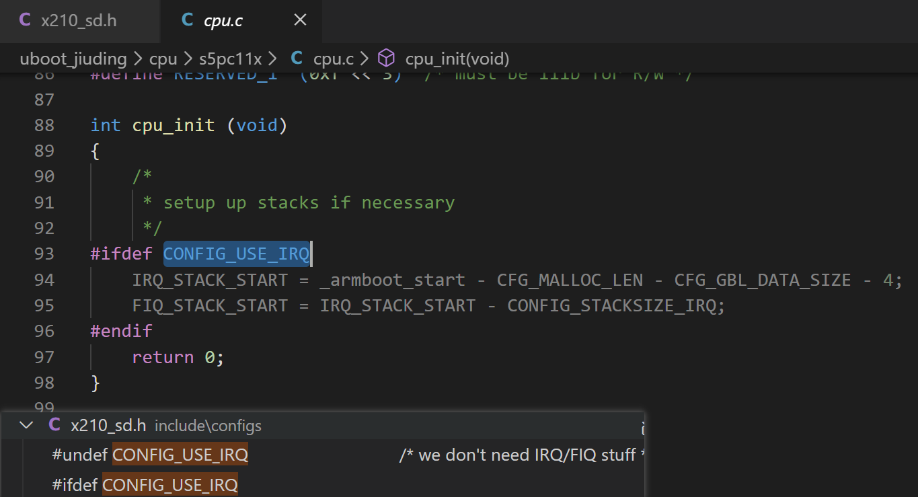Open x210_sd.h include\configs reference file

[323, 425]
